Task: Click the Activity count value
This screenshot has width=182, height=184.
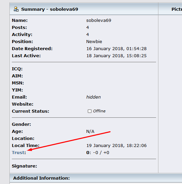Action: click(88, 35)
